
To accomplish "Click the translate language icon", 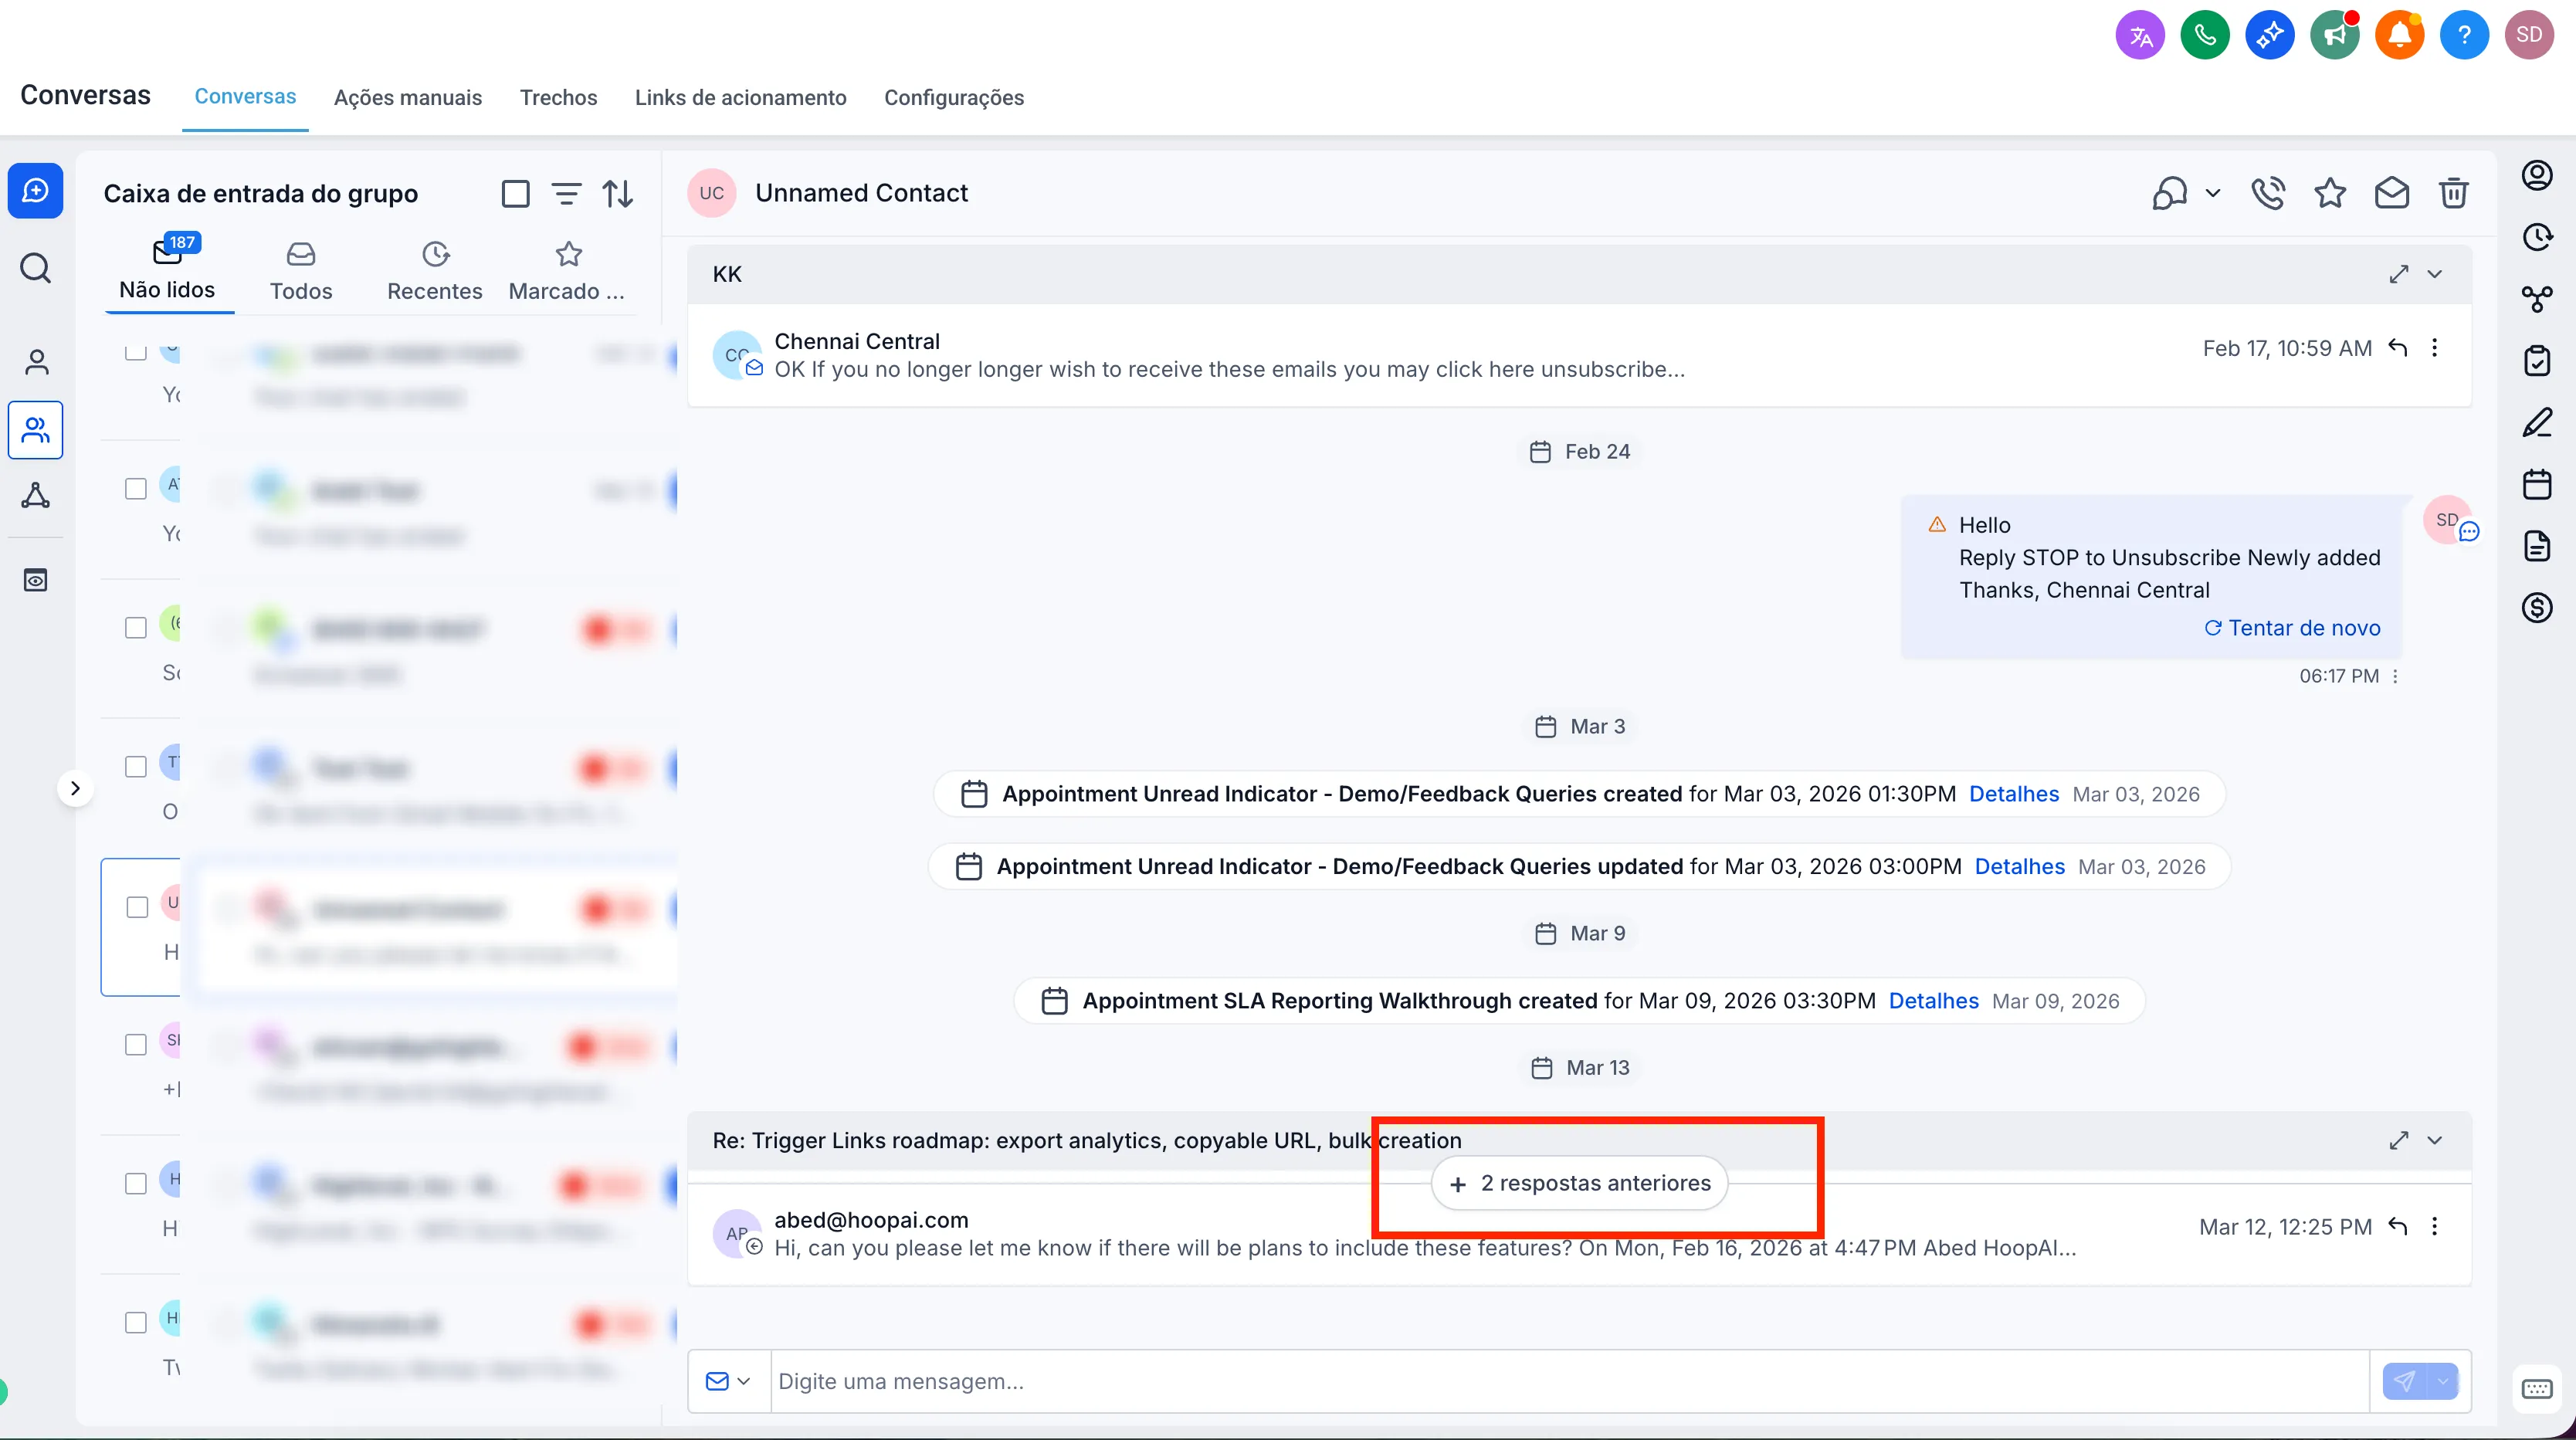I will (x=2140, y=33).
